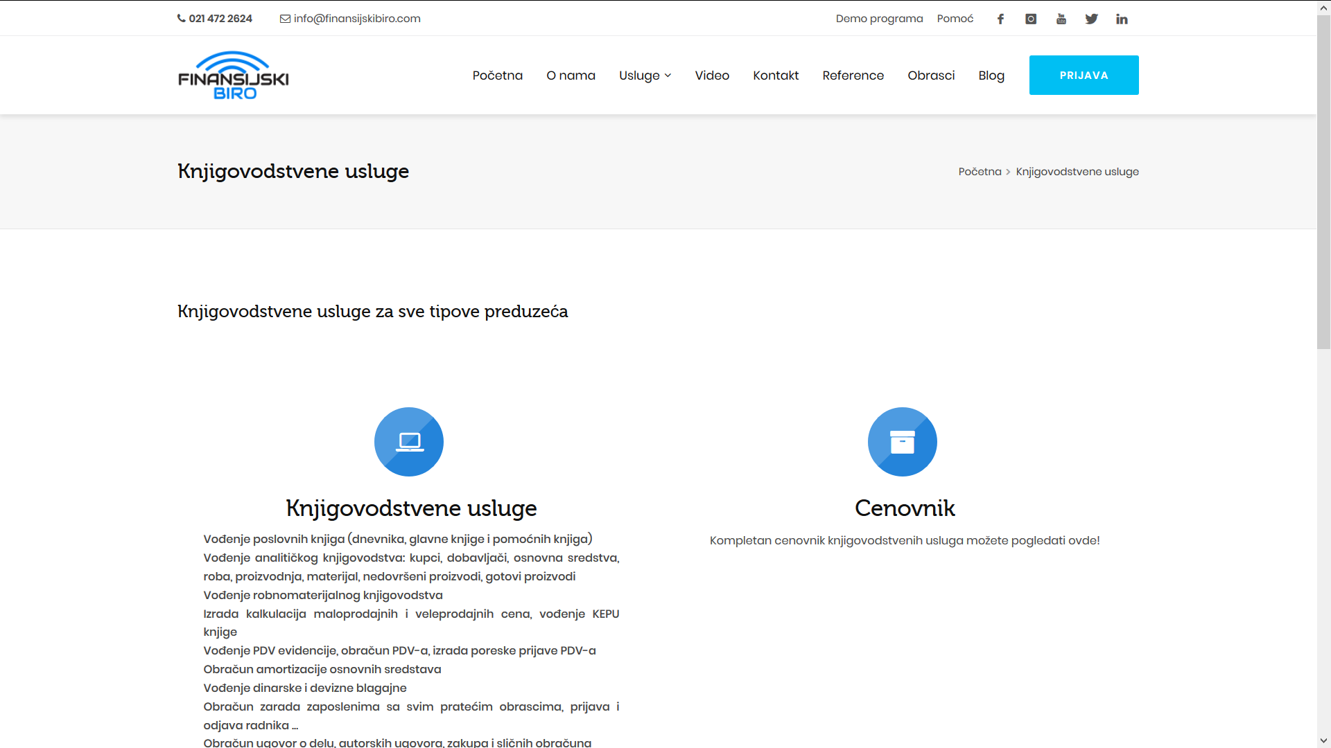Viewport: 1331px width, 748px height.
Task: Open the Kontakt page
Action: tap(776, 75)
